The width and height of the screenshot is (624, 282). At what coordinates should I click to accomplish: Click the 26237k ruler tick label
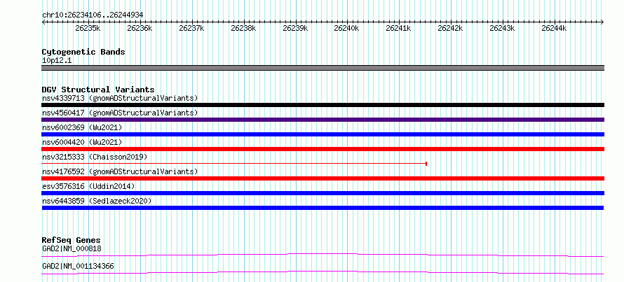pyautogui.click(x=191, y=28)
